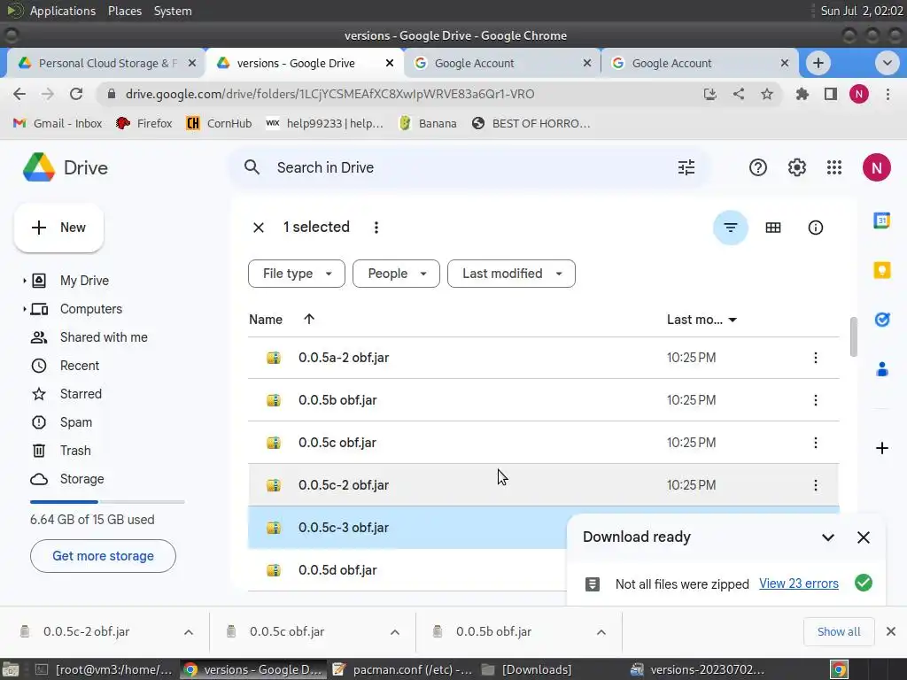Open the Google apps grid

point(834,167)
